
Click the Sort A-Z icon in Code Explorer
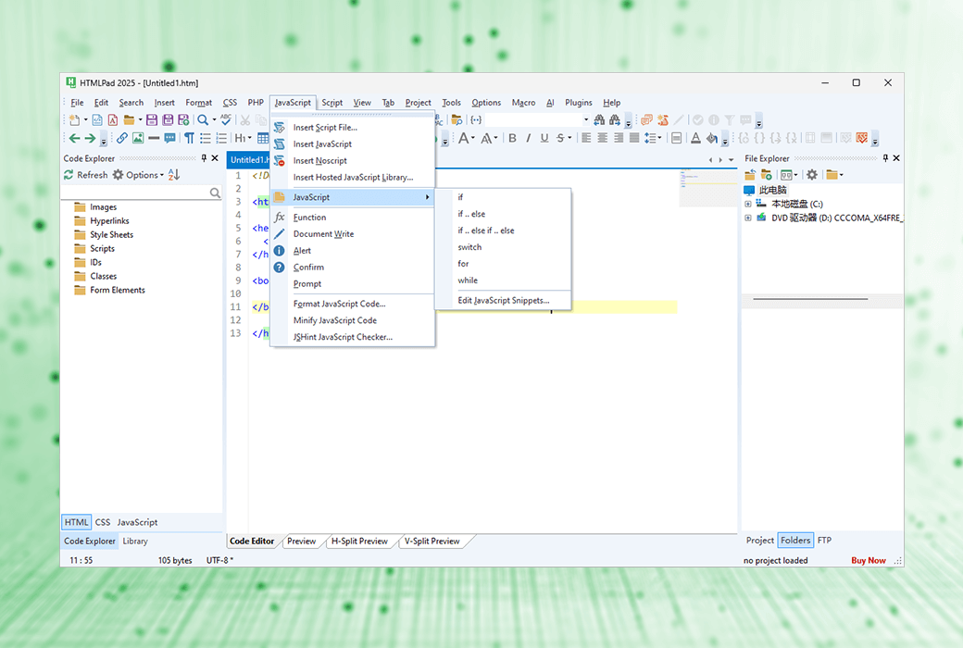[174, 175]
